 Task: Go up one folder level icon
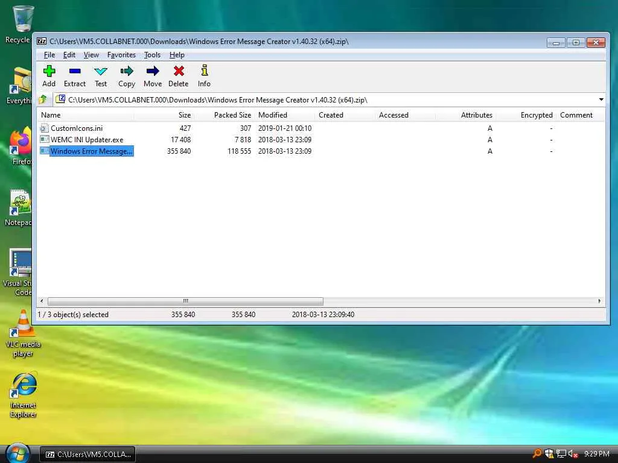tap(43, 99)
